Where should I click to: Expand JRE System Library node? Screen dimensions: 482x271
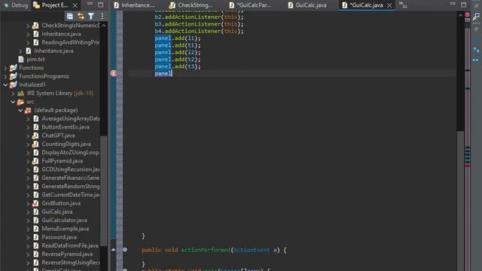13,93
